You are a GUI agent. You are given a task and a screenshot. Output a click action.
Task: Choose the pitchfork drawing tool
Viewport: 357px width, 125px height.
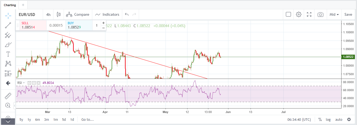click(8, 35)
